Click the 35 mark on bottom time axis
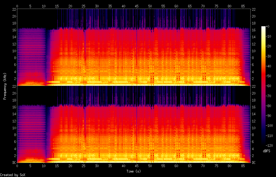 click(110, 166)
